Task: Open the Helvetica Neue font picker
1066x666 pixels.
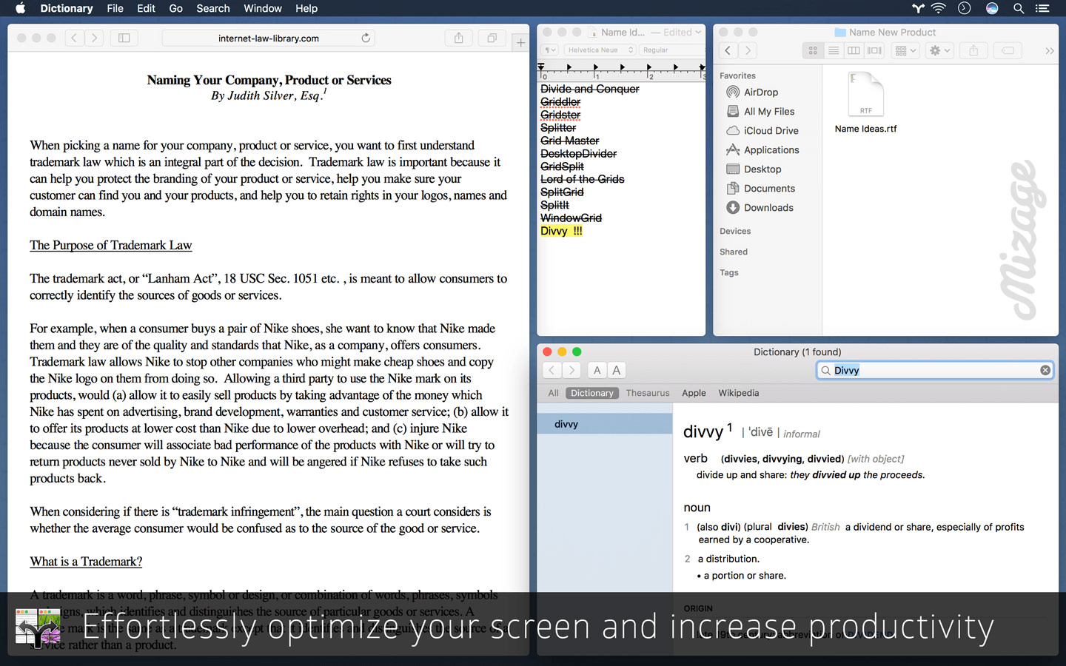Action: (600, 50)
